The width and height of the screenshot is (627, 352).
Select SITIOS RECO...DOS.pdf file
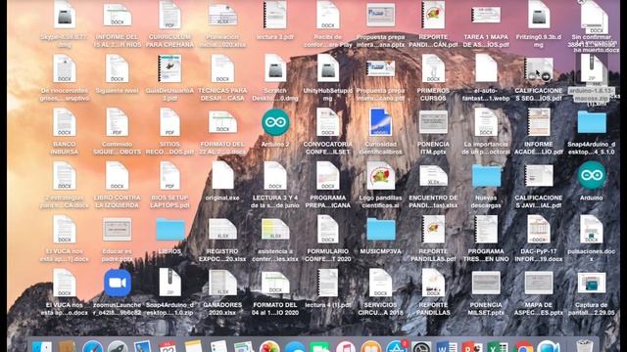(x=169, y=122)
